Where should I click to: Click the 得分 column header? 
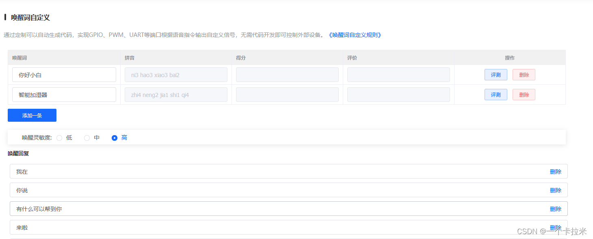287,58
